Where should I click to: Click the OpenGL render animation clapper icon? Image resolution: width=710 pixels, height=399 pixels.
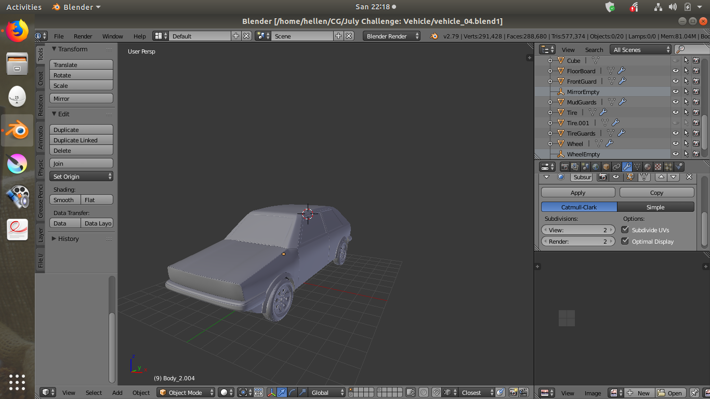coord(523,393)
